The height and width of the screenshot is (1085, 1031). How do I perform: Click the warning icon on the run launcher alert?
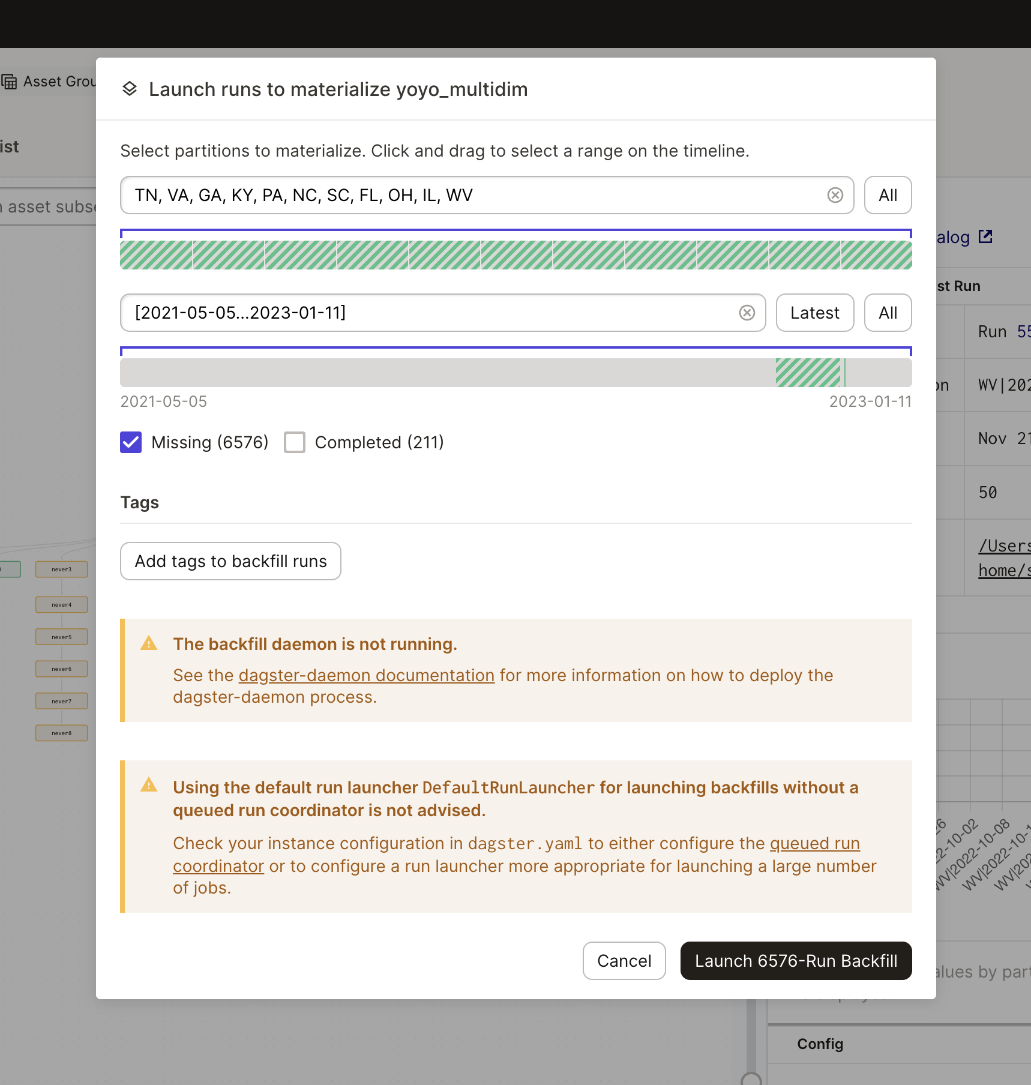[149, 785]
